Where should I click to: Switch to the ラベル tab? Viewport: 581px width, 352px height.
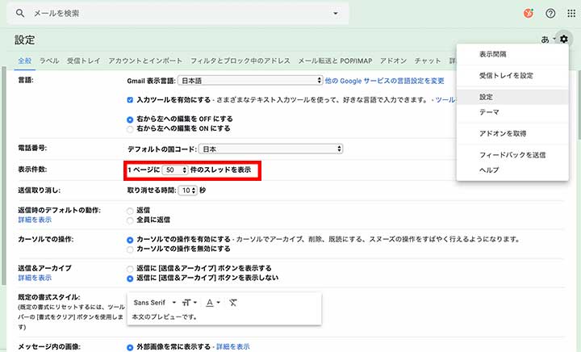click(x=49, y=61)
